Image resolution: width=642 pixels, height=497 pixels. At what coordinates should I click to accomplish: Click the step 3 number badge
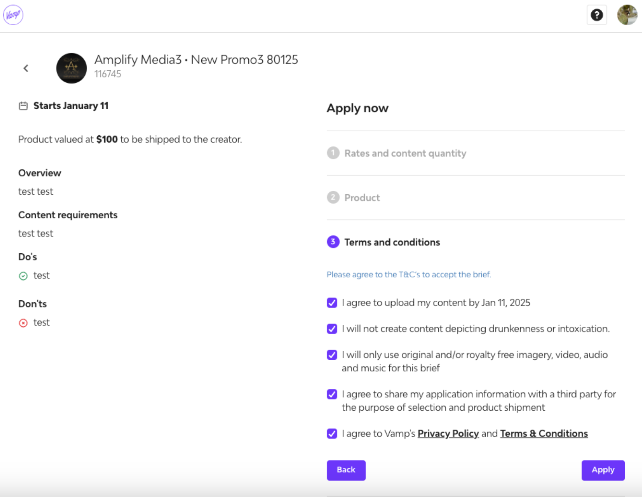(x=333, y=242)
